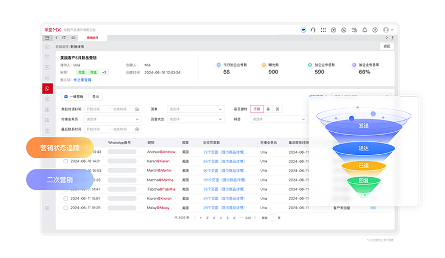Toggle the hamburger menu icon

click(48, 38)
